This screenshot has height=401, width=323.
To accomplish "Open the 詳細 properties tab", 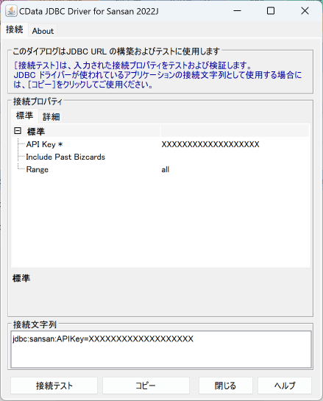I will point(51,116).
